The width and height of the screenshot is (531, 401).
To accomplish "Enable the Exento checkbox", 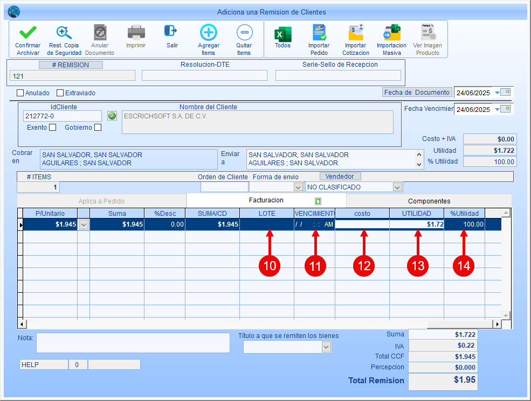I will [52, 128].
